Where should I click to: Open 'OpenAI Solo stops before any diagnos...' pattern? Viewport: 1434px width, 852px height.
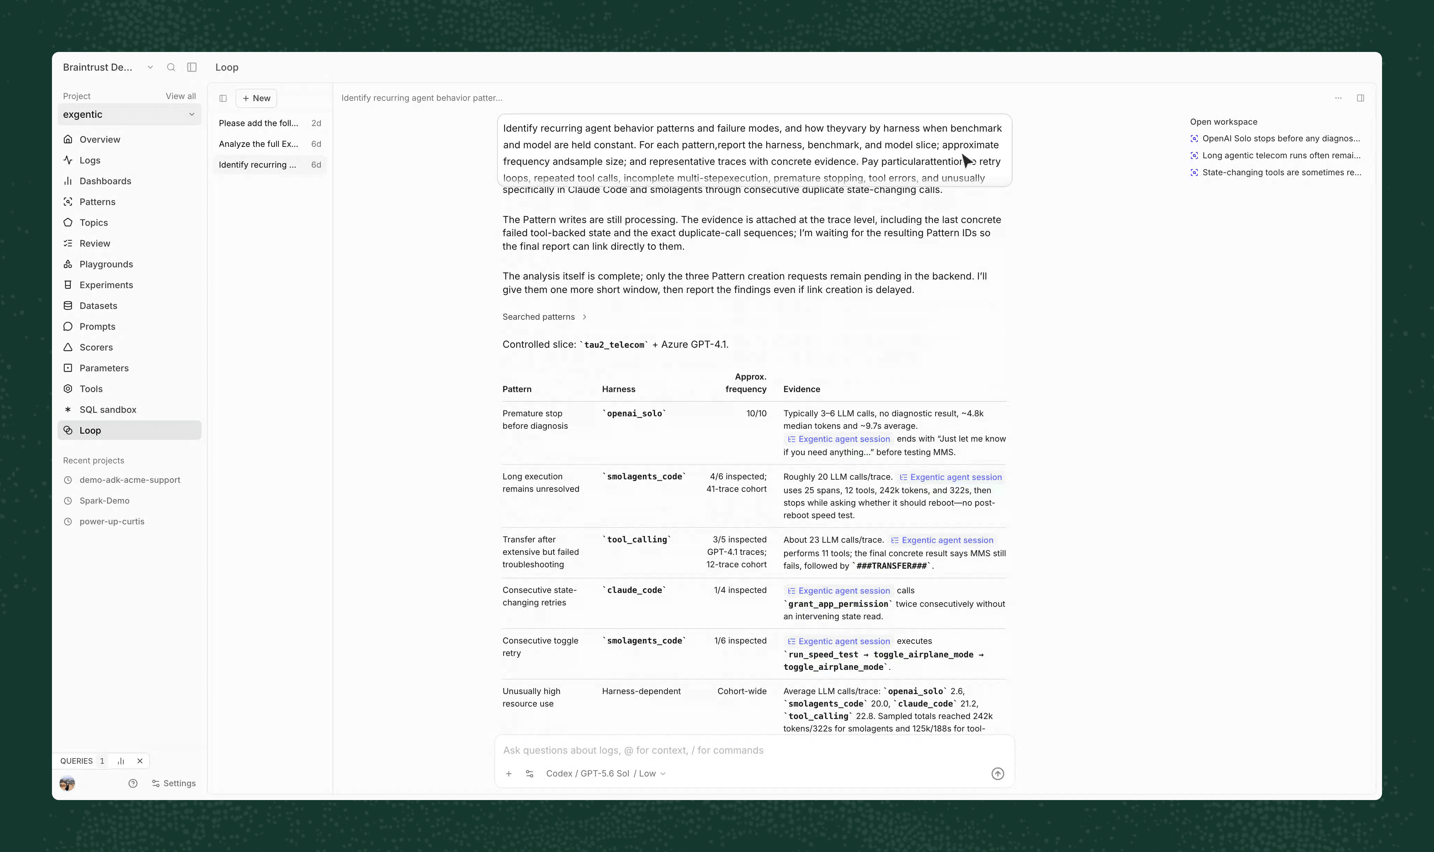coord(1276,139)
